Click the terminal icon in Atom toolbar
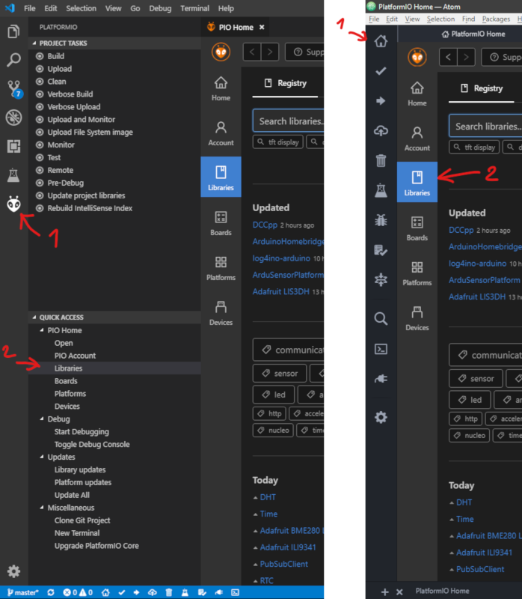 pyautogui.click(x=381, y=349)
